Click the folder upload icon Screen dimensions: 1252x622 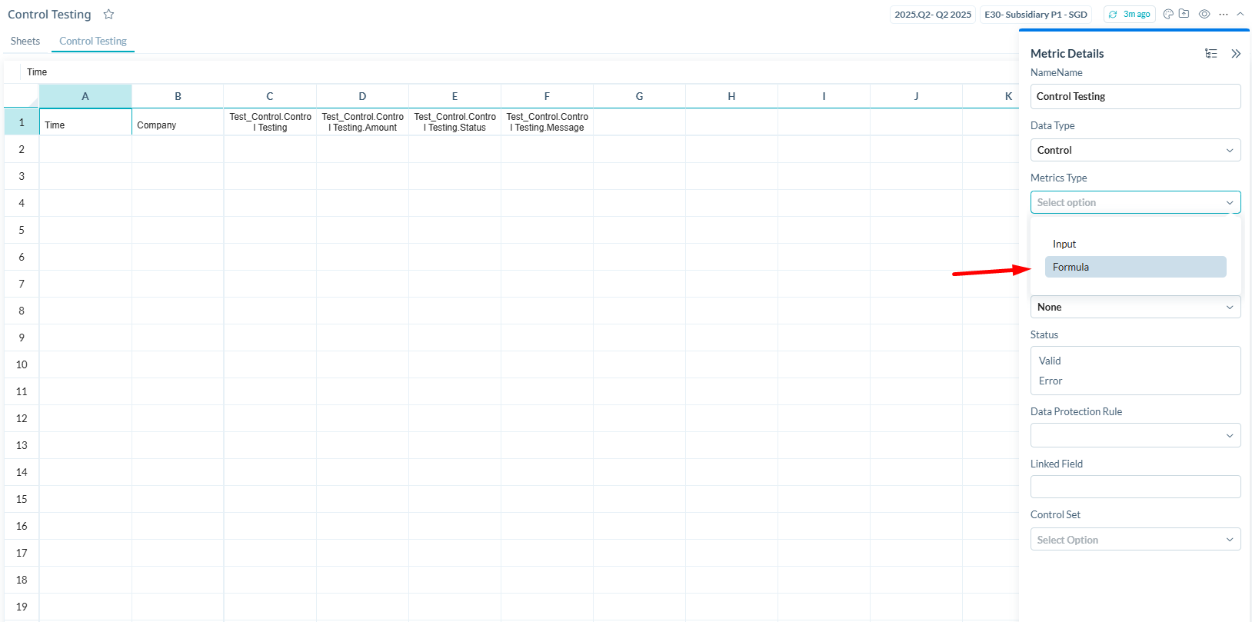(x=1184, y=14)
